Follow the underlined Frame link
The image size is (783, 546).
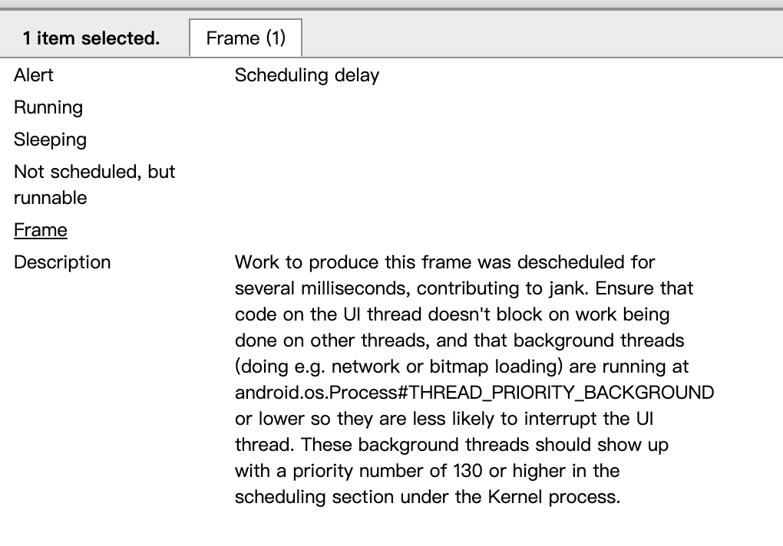pyautogui.click(x=41, y=230)
